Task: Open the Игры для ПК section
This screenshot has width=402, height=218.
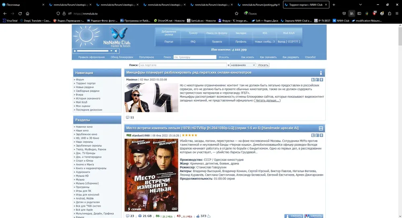Action: click(x=83, y=191)
